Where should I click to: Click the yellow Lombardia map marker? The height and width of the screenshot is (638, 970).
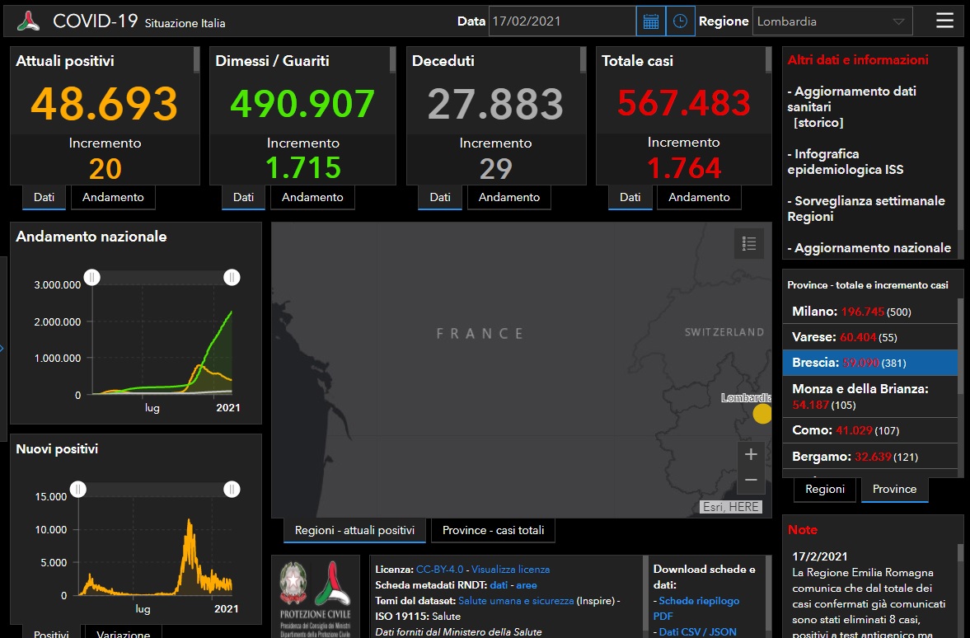tap(762, 414)
